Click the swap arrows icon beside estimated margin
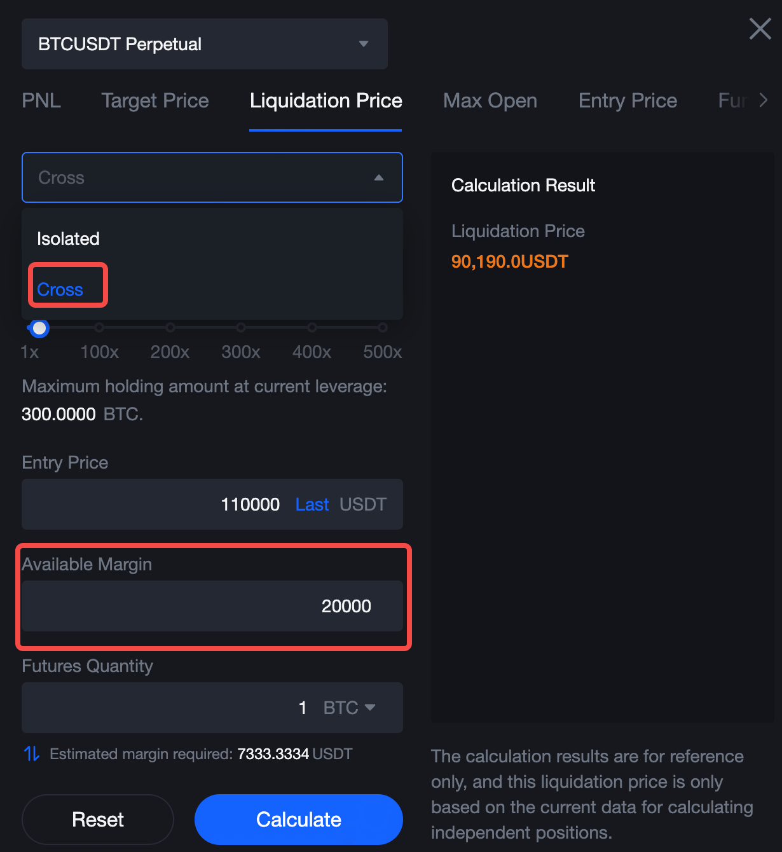Screen dimensions: 782x852 [x=31, y=754]
